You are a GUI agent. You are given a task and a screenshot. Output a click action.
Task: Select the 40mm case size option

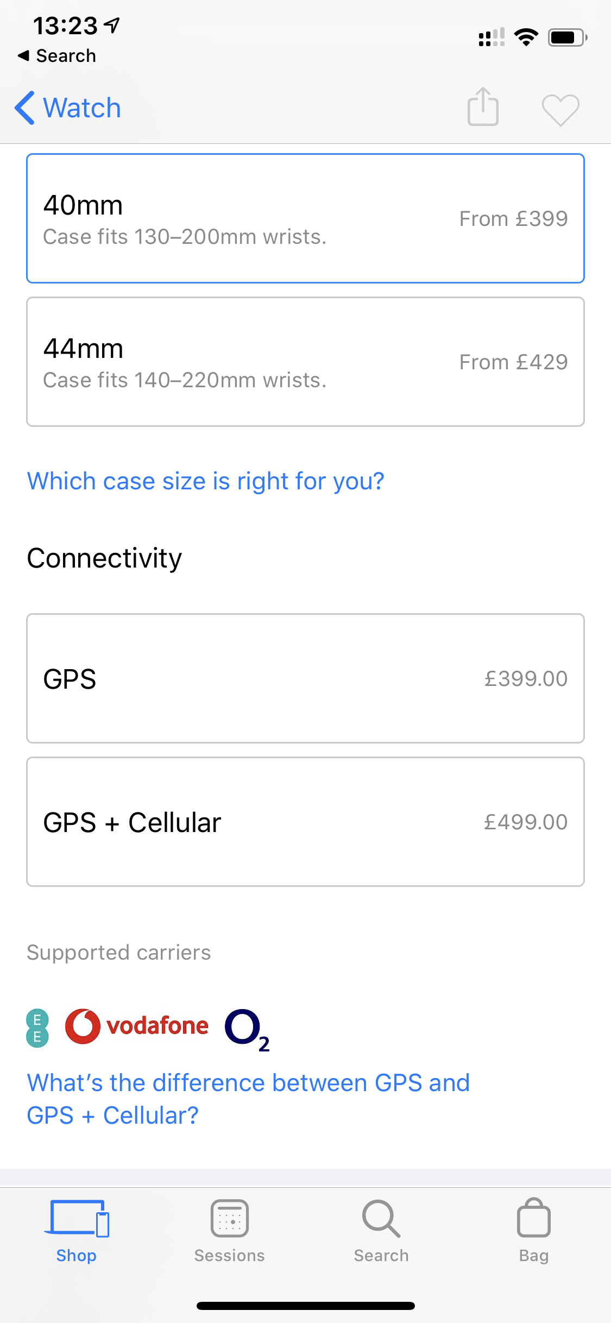point(305,218)
